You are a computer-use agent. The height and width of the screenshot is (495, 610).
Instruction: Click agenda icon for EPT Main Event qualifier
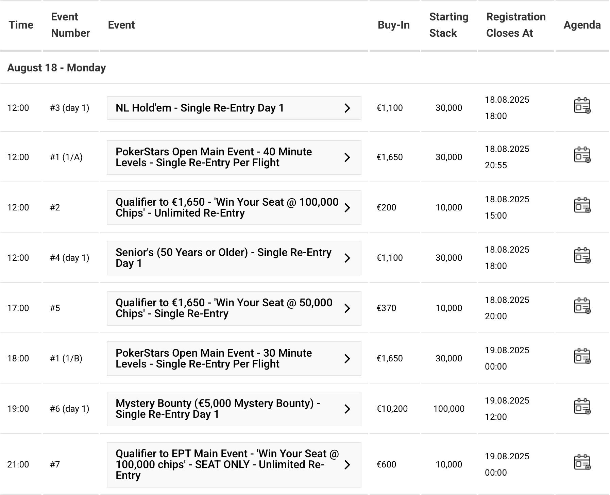pos(582,462)
